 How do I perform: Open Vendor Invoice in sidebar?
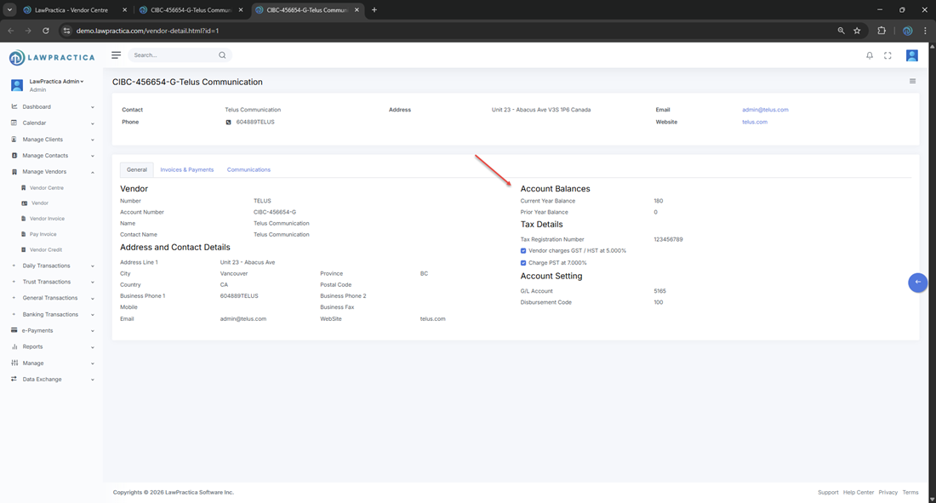pos(47,219)
